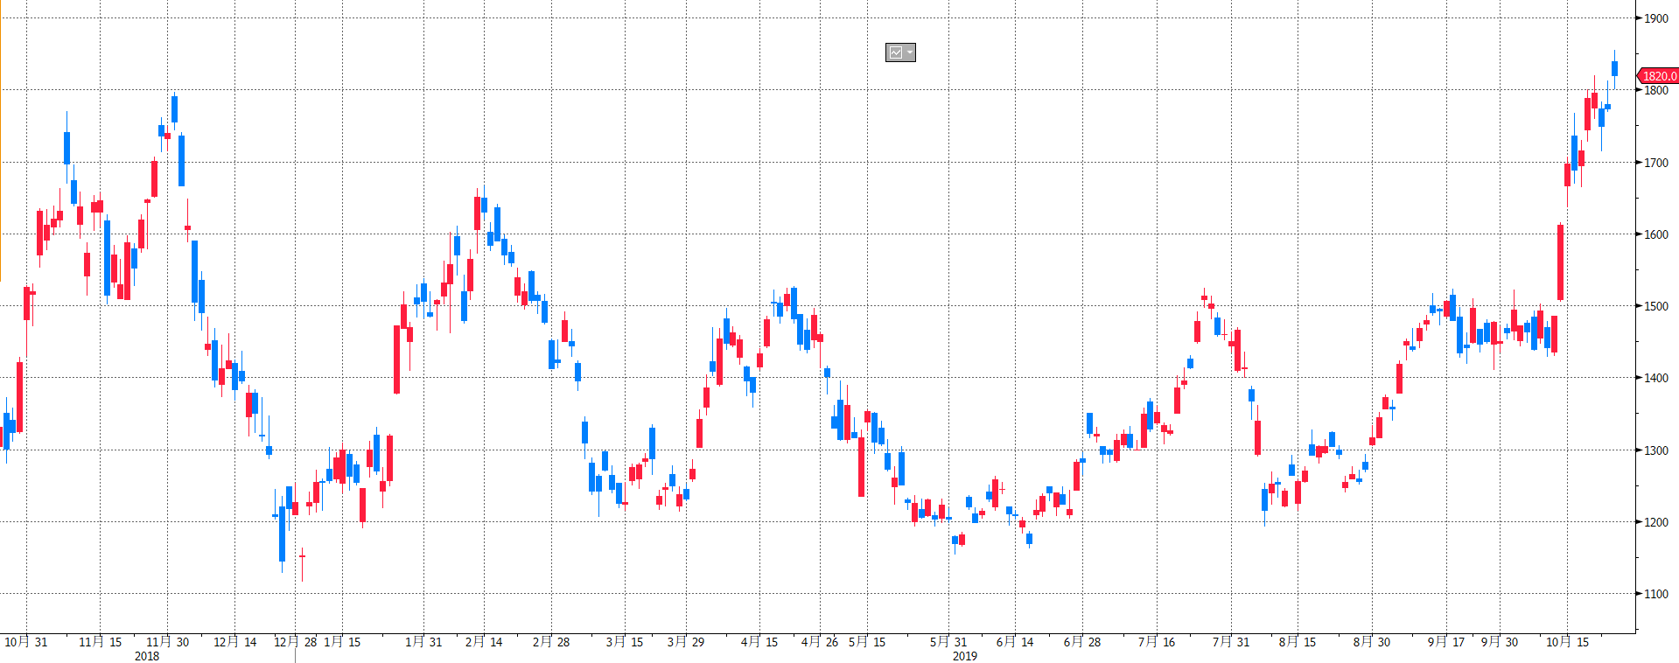
Task: Select the 1900 price axis label
Action: coord(1656,18)
